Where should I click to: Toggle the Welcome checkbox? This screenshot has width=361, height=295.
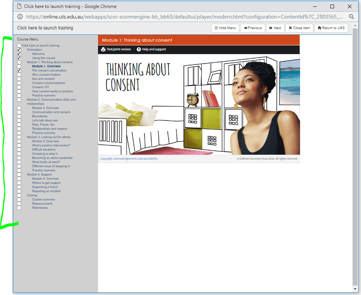(x=19, y=54)
